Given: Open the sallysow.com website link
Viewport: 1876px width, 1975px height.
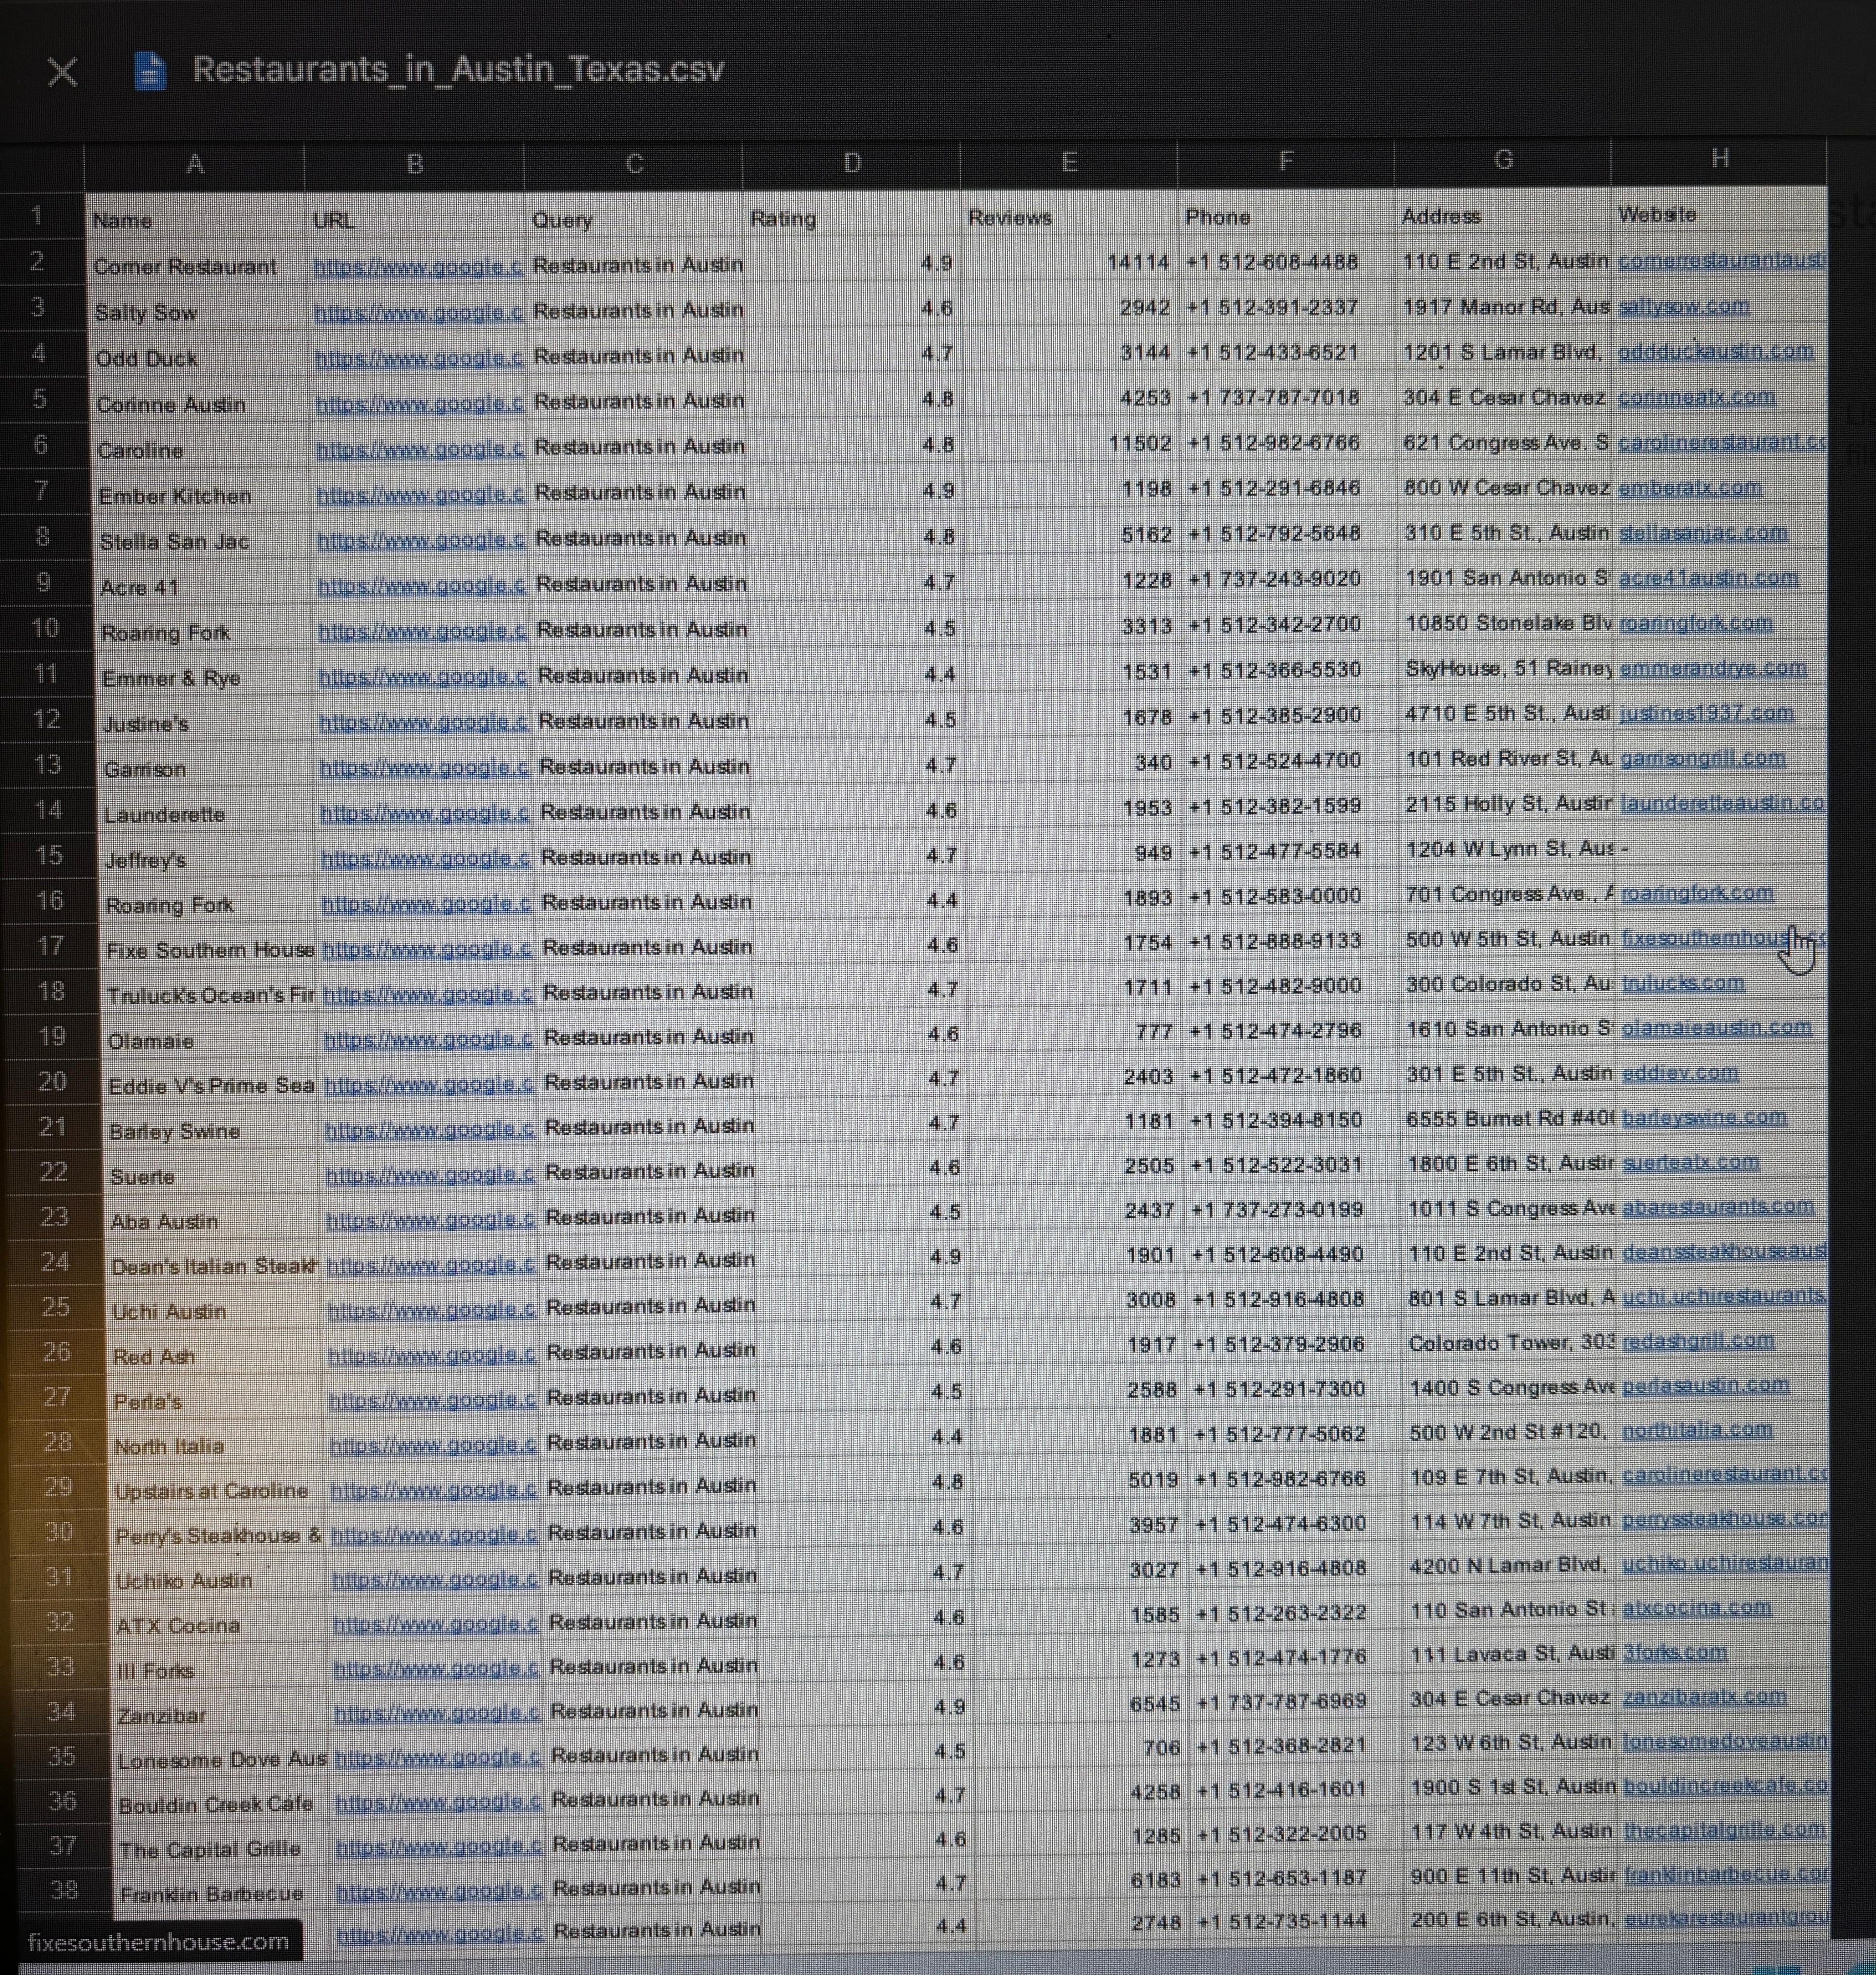Looking at the screenshot, I should (1683, 306).
